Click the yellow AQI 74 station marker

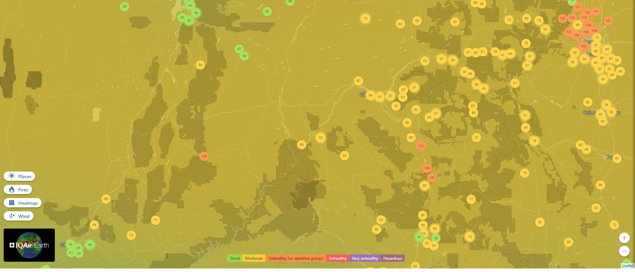coord(131,235)
